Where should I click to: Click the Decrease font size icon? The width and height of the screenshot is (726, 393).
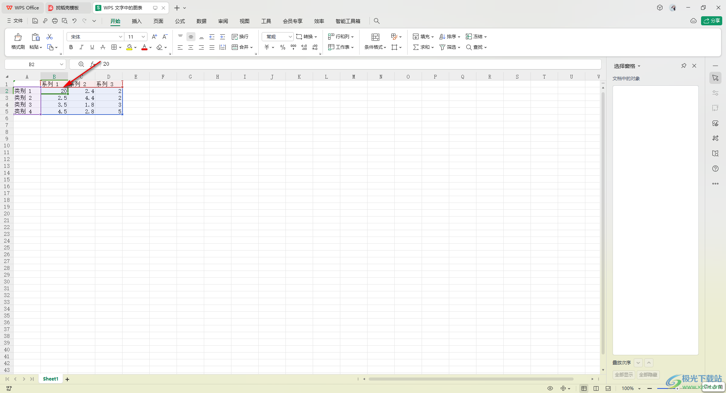[165, 37]
